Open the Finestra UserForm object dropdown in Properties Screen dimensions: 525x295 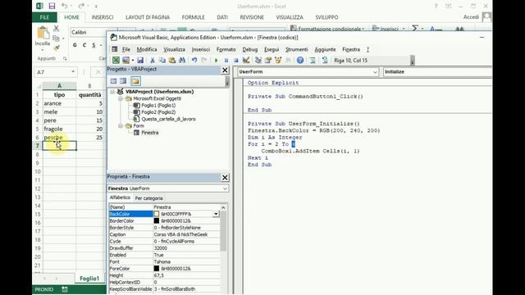(225, 188)
